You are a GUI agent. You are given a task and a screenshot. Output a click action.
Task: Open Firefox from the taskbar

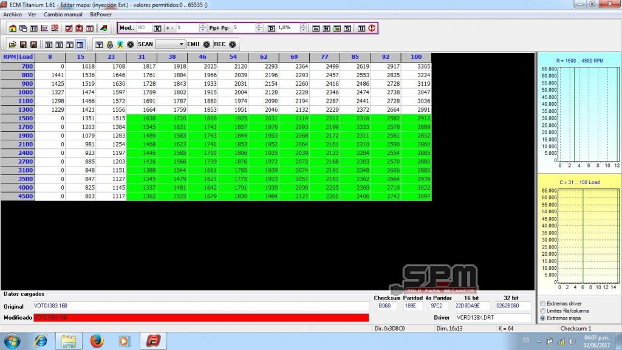pyautogui.click(x=97, y=341)
